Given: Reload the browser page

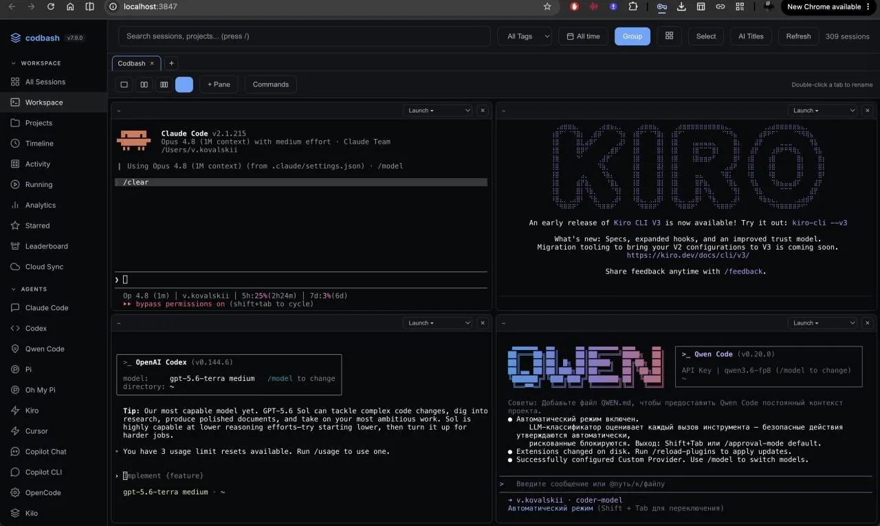Looking at the screenshot, I should [x=51, y=7].
